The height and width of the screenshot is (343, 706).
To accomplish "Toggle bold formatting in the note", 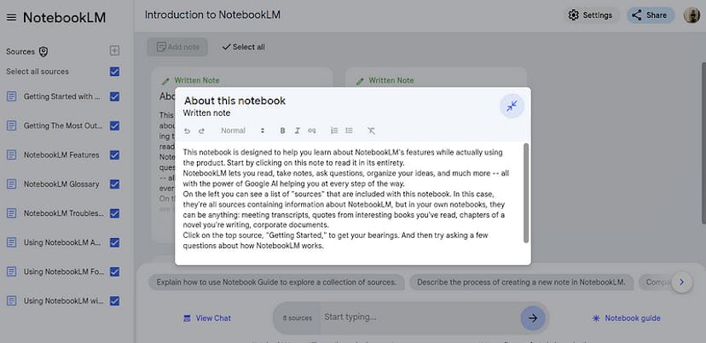I will click(283, 131).
